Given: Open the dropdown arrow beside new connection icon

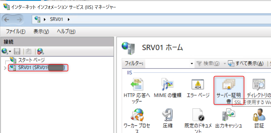Looking at the screenshot, I should pos(10,51).
